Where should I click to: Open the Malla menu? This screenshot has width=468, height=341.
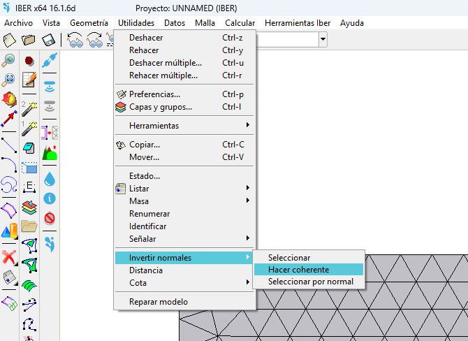pos(205,23)
